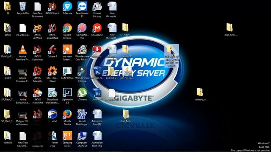The width and height of the screenshot is (271, 152).
Task: Open MEGAsync shortcut
Action: point(97,28)
